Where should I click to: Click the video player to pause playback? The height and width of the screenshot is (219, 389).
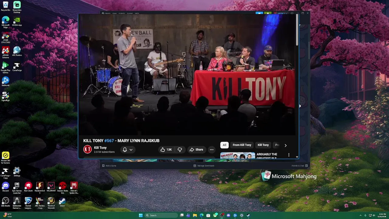187,75
